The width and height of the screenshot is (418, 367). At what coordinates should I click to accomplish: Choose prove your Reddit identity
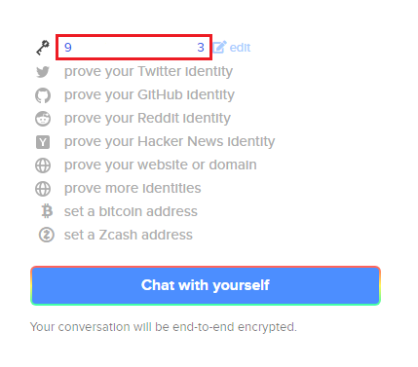click(x=147, y=119)
